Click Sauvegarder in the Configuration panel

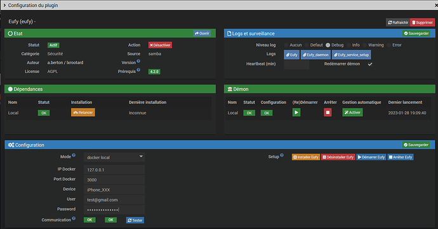click(416, 145)
